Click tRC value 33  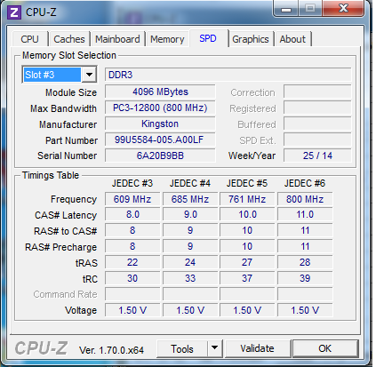190,278
